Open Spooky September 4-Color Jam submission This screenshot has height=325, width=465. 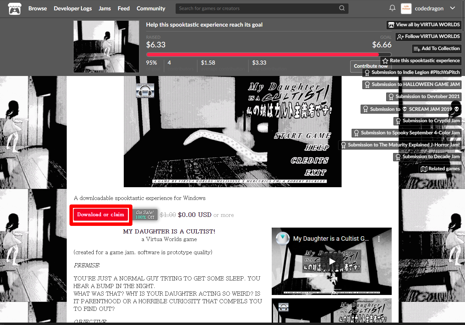407,133
